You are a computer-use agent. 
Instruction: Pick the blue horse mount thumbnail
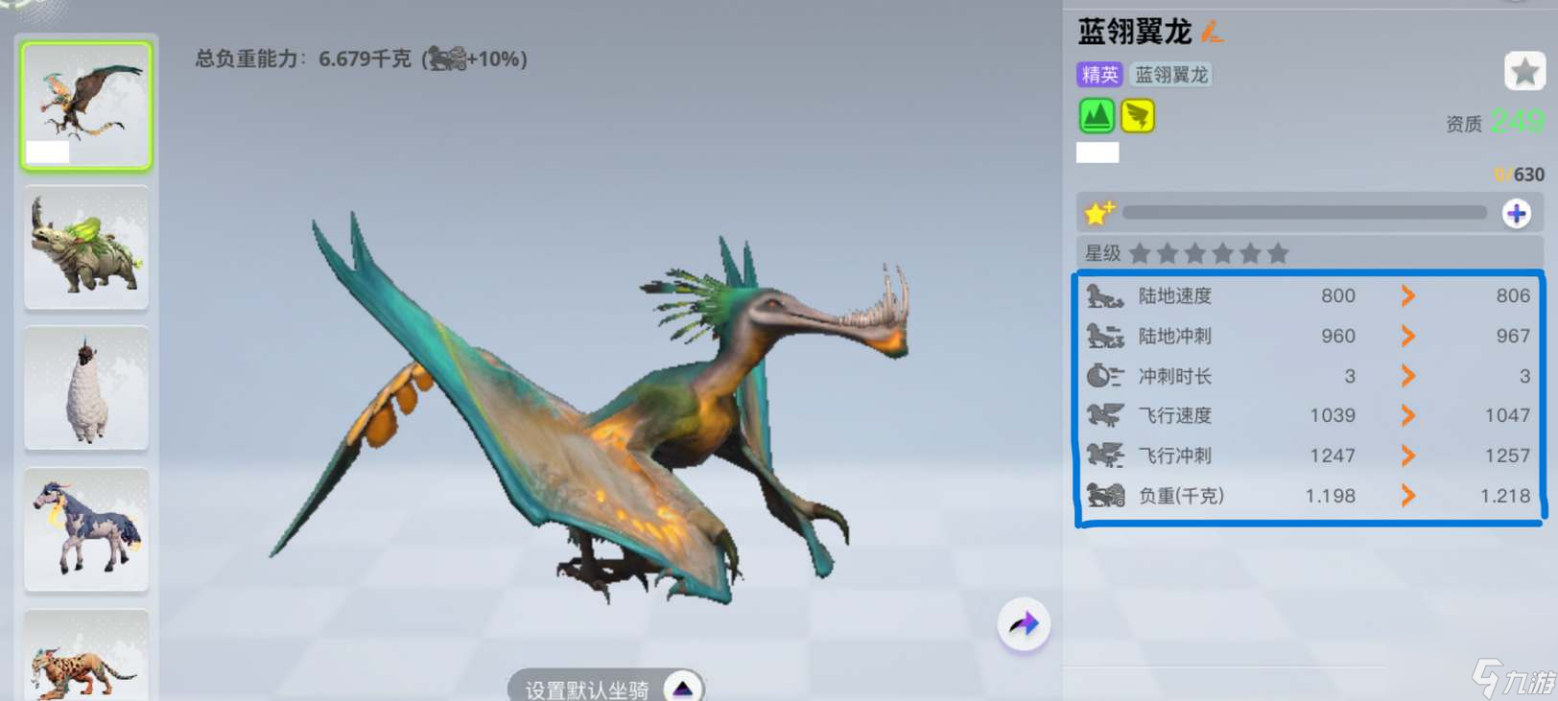click(86, 529)
